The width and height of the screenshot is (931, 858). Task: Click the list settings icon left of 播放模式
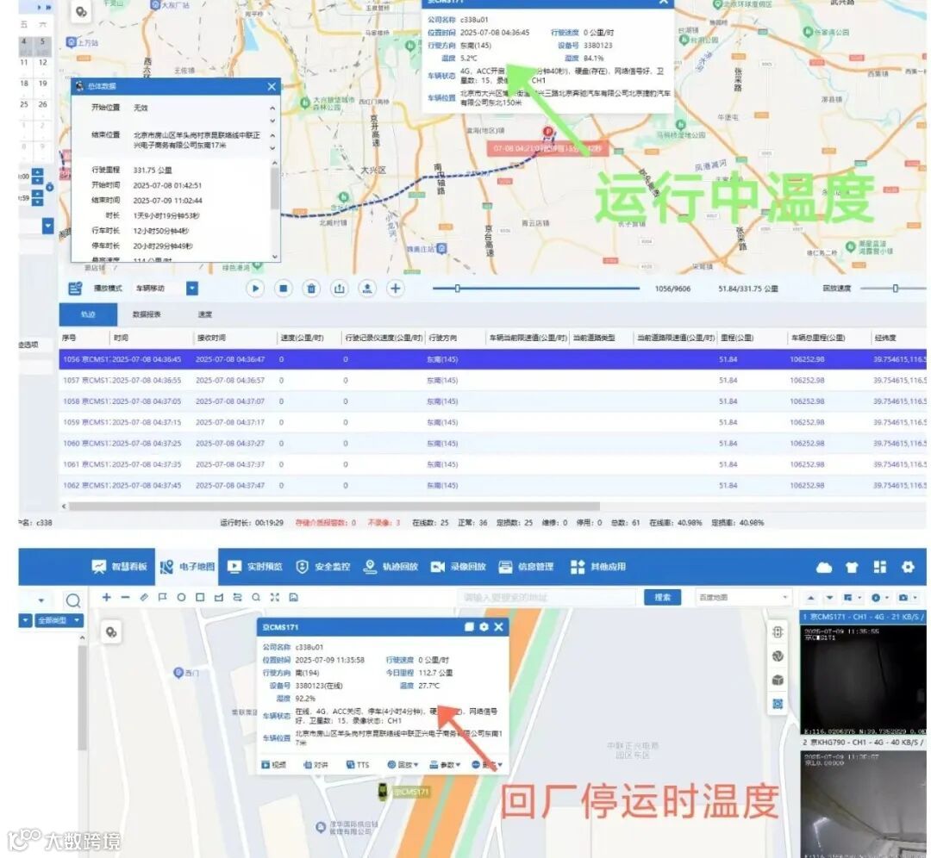pyautogui.click(x=75, y=289)
